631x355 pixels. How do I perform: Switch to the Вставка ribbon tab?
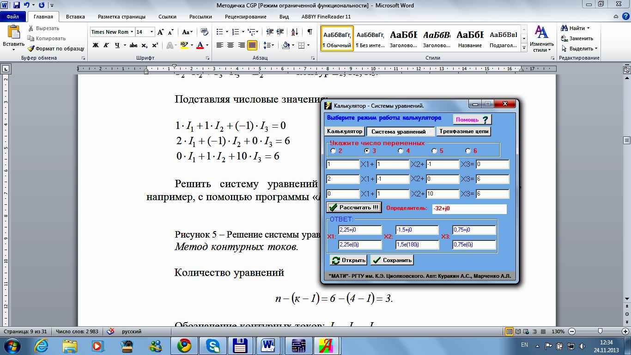[75, 17]
